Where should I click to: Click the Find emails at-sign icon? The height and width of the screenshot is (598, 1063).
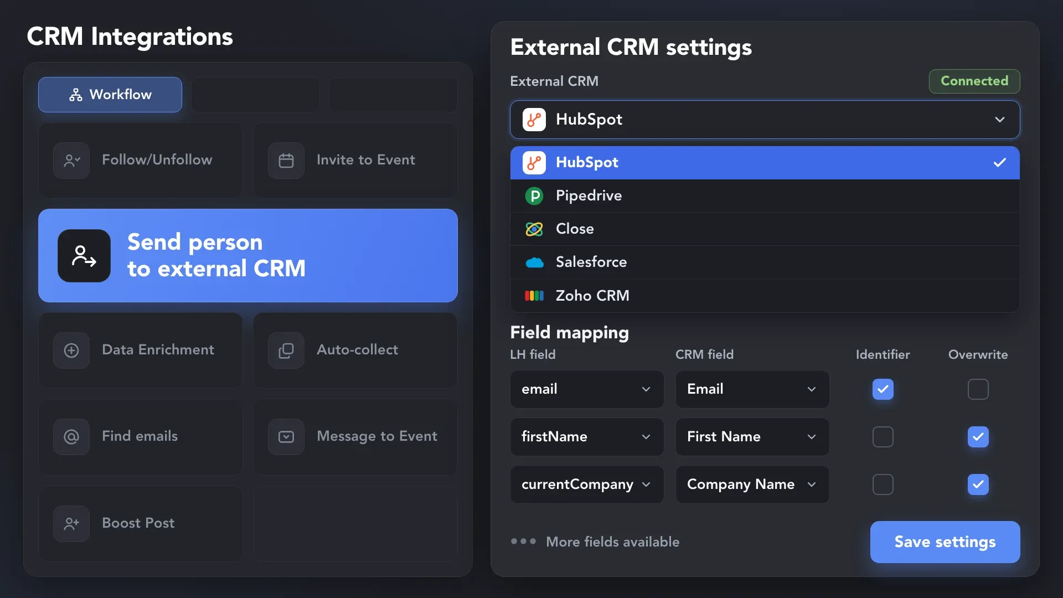pos(71,437)
